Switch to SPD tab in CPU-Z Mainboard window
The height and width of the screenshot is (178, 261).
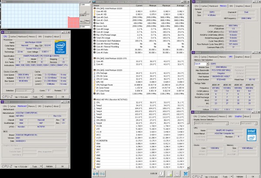coord(40,106)
